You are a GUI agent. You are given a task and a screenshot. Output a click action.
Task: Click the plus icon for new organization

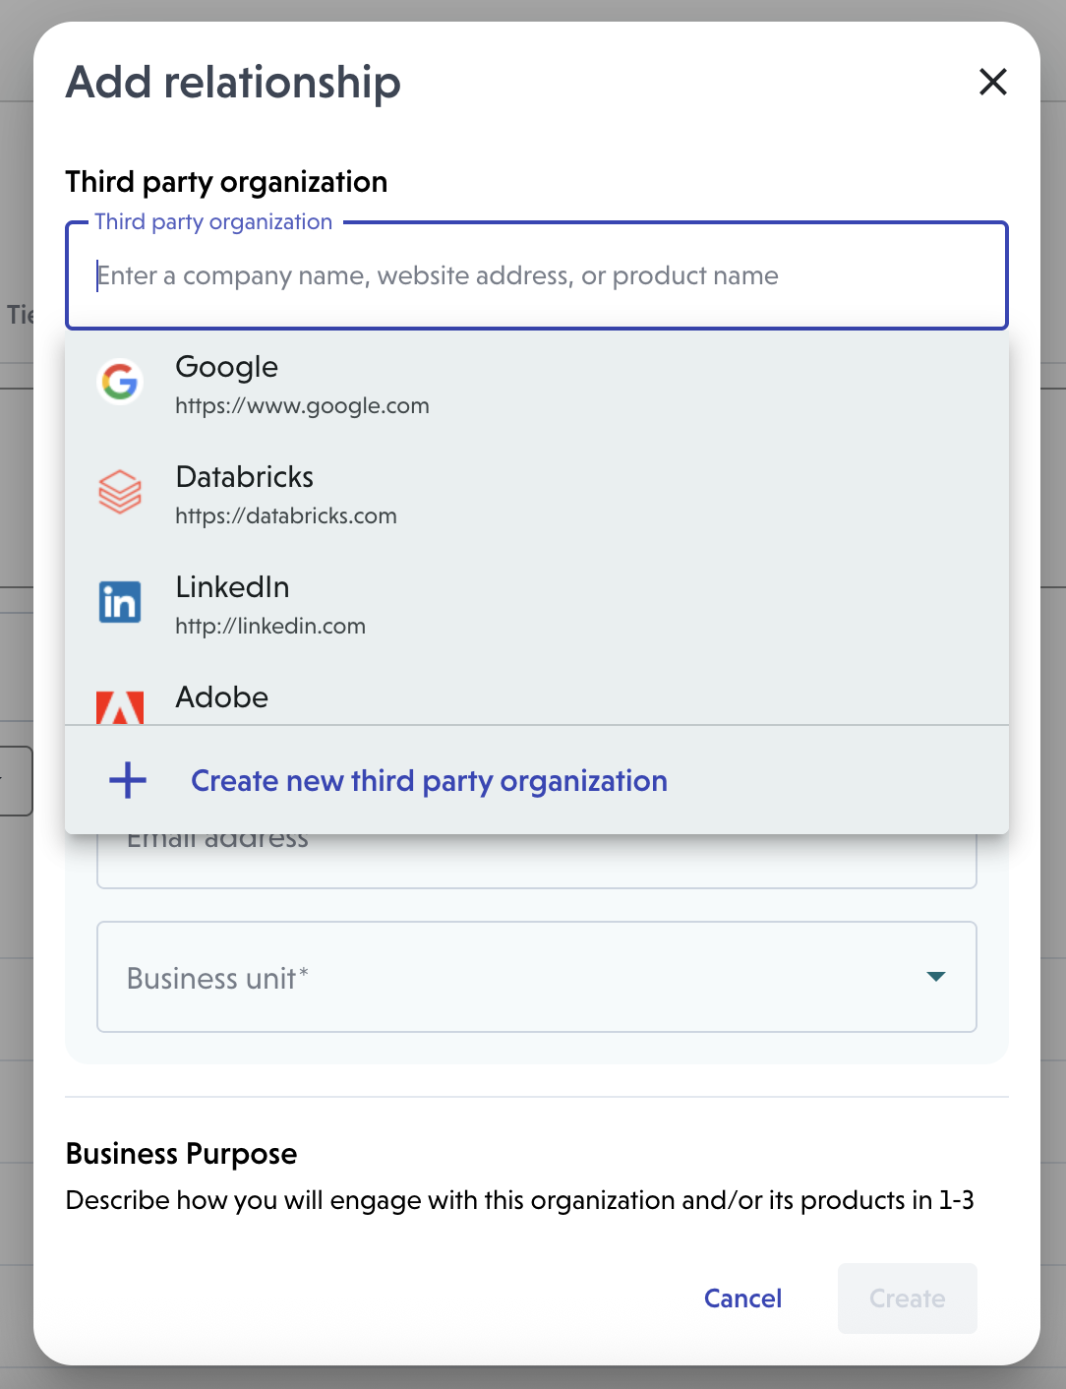click(128, 781)
